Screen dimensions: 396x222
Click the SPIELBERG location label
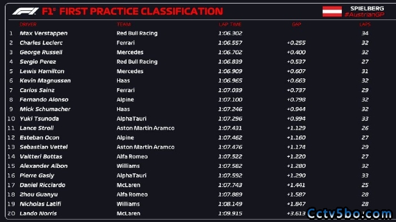coord(367,9)
